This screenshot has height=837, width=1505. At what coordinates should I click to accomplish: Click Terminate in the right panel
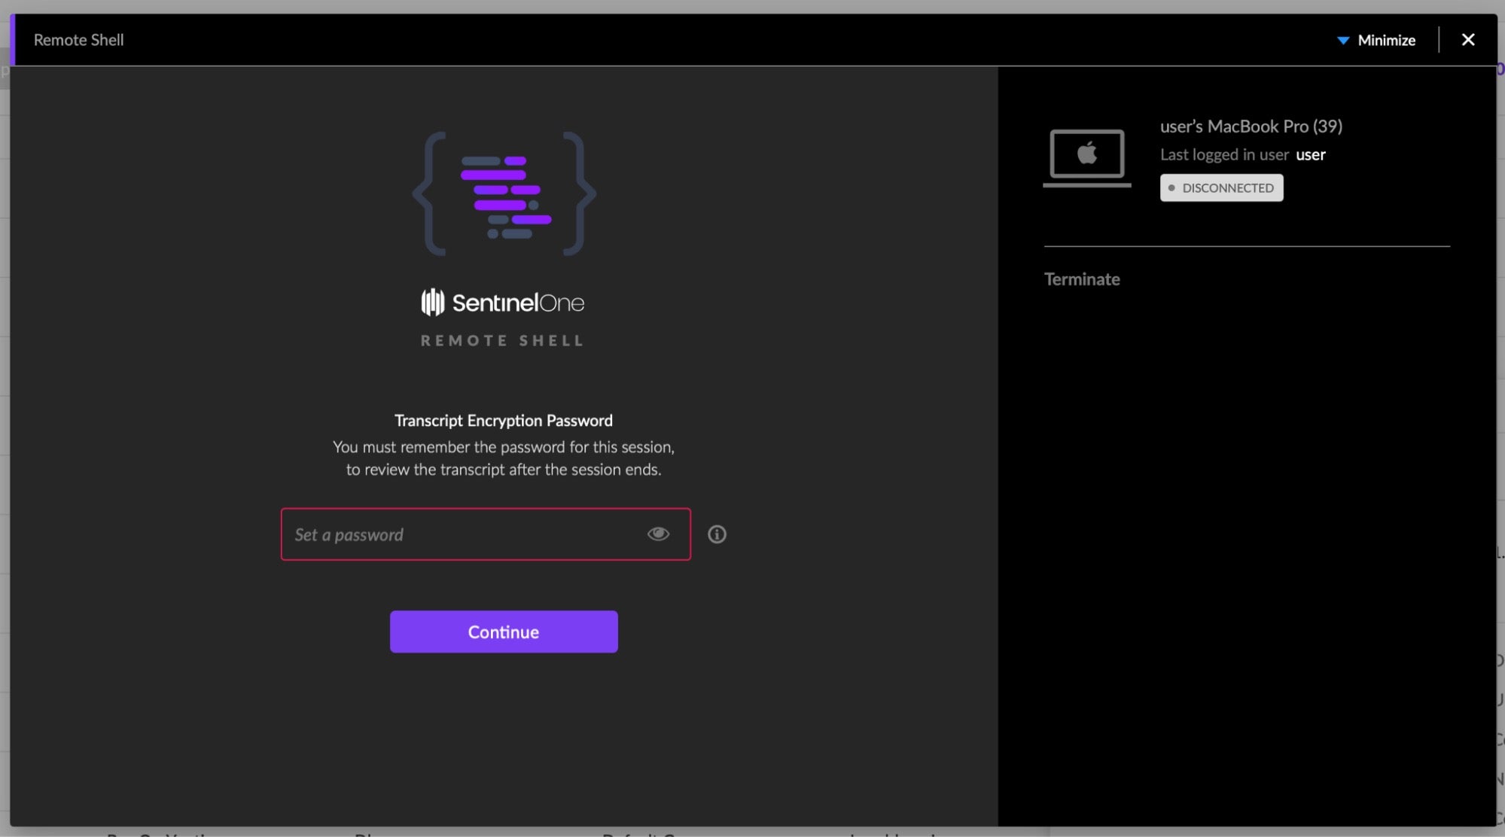1082,279
